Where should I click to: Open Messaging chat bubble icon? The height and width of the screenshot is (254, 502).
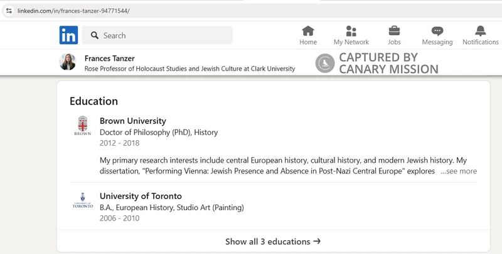point(437,31)
